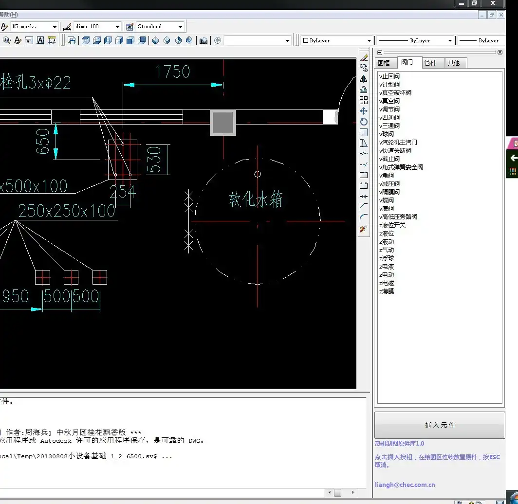Open the empty dropdown after back arrow

287,40
